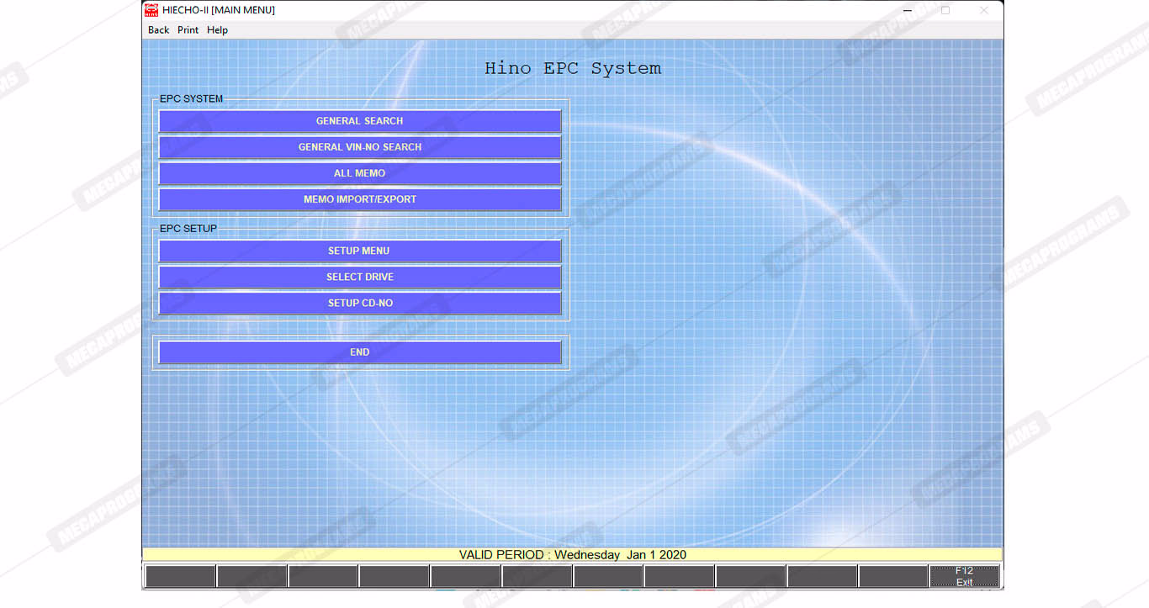This screenshot has width=1149, height=608.
Task: Click the GENERAL SEARCH button
Action: pos(359,121)
